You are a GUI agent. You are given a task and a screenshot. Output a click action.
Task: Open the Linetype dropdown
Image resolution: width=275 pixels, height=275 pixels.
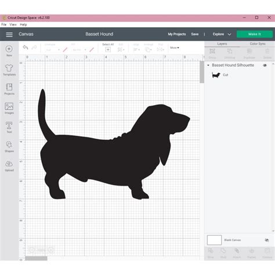click(x=52, y=50)
